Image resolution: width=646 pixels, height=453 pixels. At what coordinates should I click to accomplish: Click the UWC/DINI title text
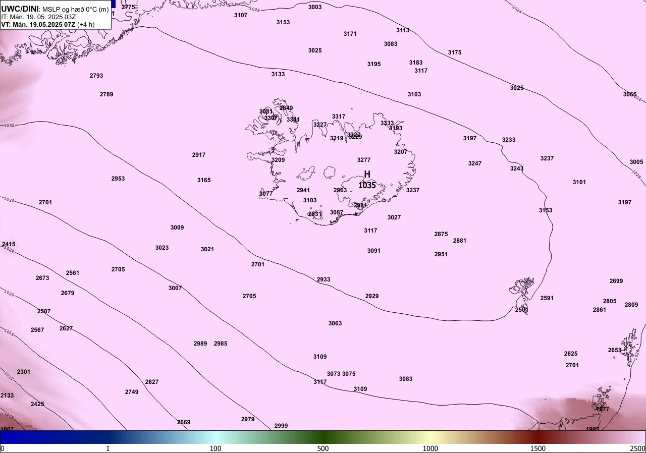point(20,9)
